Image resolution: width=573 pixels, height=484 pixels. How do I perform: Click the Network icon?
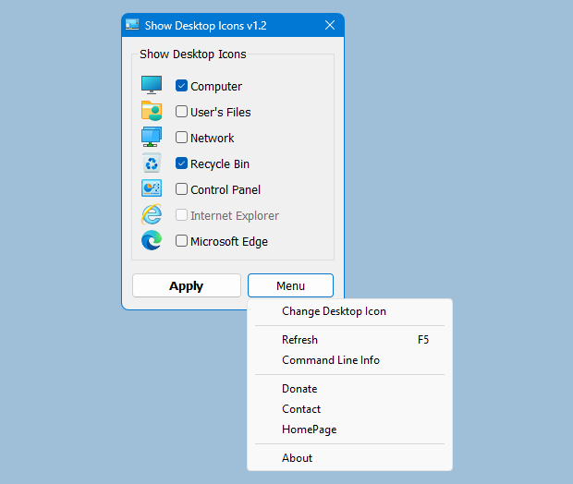point(152,138)
